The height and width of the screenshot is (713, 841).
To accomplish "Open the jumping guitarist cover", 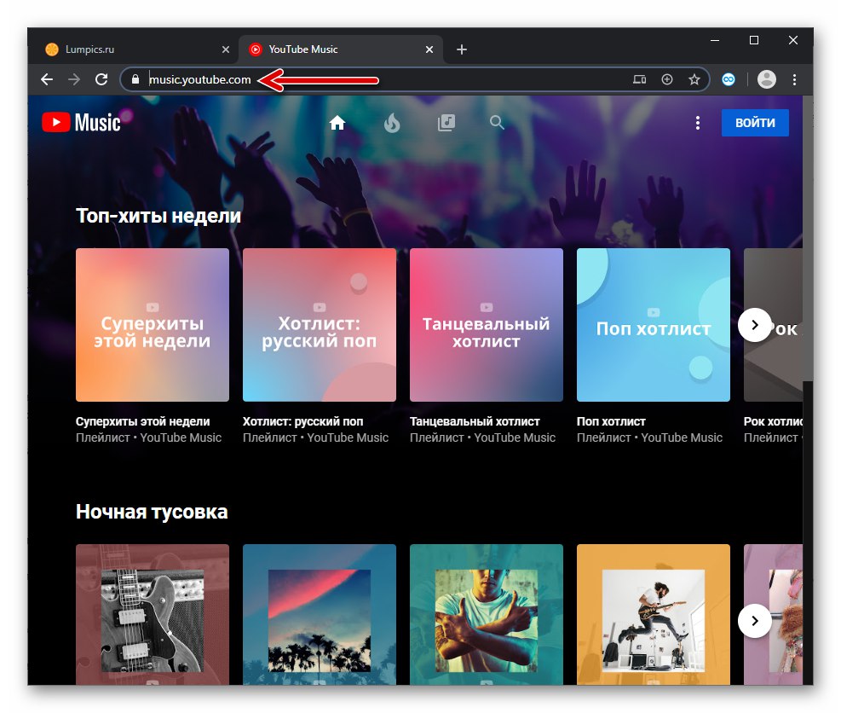I will point(654,615).
